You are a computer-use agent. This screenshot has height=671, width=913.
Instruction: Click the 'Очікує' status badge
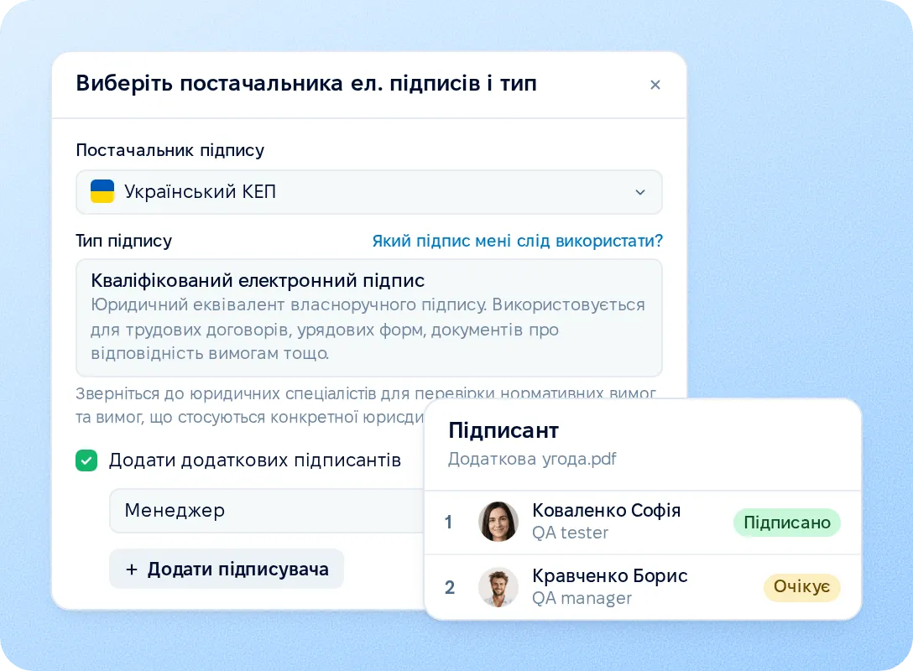[801, 586]
